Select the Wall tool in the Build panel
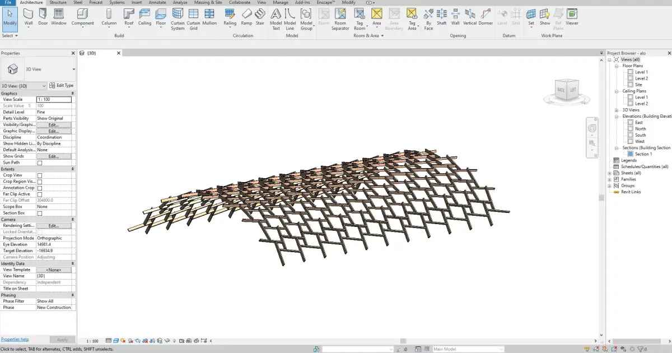 [x=27, y=18]
